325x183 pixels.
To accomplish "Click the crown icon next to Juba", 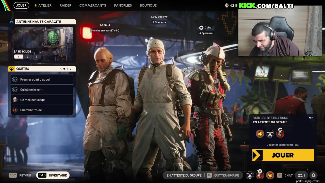I will (x=201, y=27).
